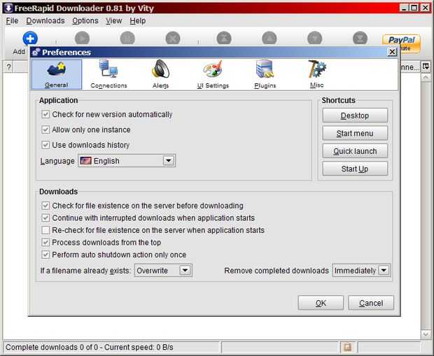The image size is (434, 356).
Task: Click the column chooser icon above scrollbar
Action: pyautogui.click(x=426, y=66)
